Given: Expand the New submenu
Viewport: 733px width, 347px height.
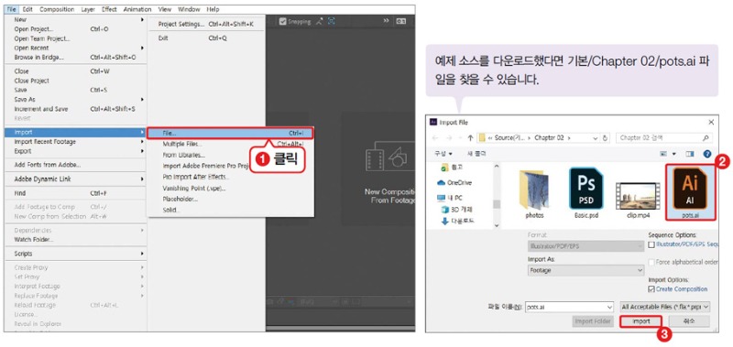Looking at the screenshot, I should pyautogui.click(x=76, y=20).
